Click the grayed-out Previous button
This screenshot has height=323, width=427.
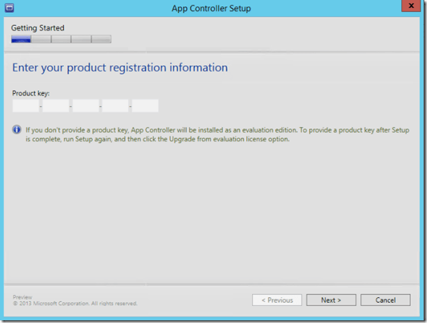point(277,300)
